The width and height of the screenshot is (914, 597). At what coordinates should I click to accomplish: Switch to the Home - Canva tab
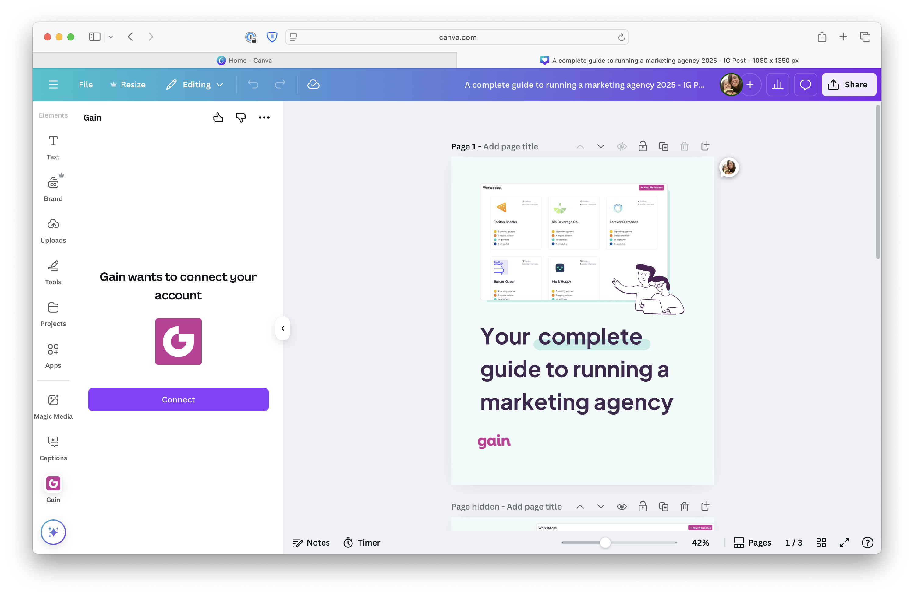point(244,60)
